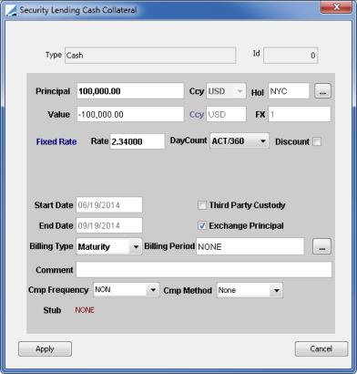
Task: Uncheck the Exchange Principal checkbox
Action: [x=202, y=226]
